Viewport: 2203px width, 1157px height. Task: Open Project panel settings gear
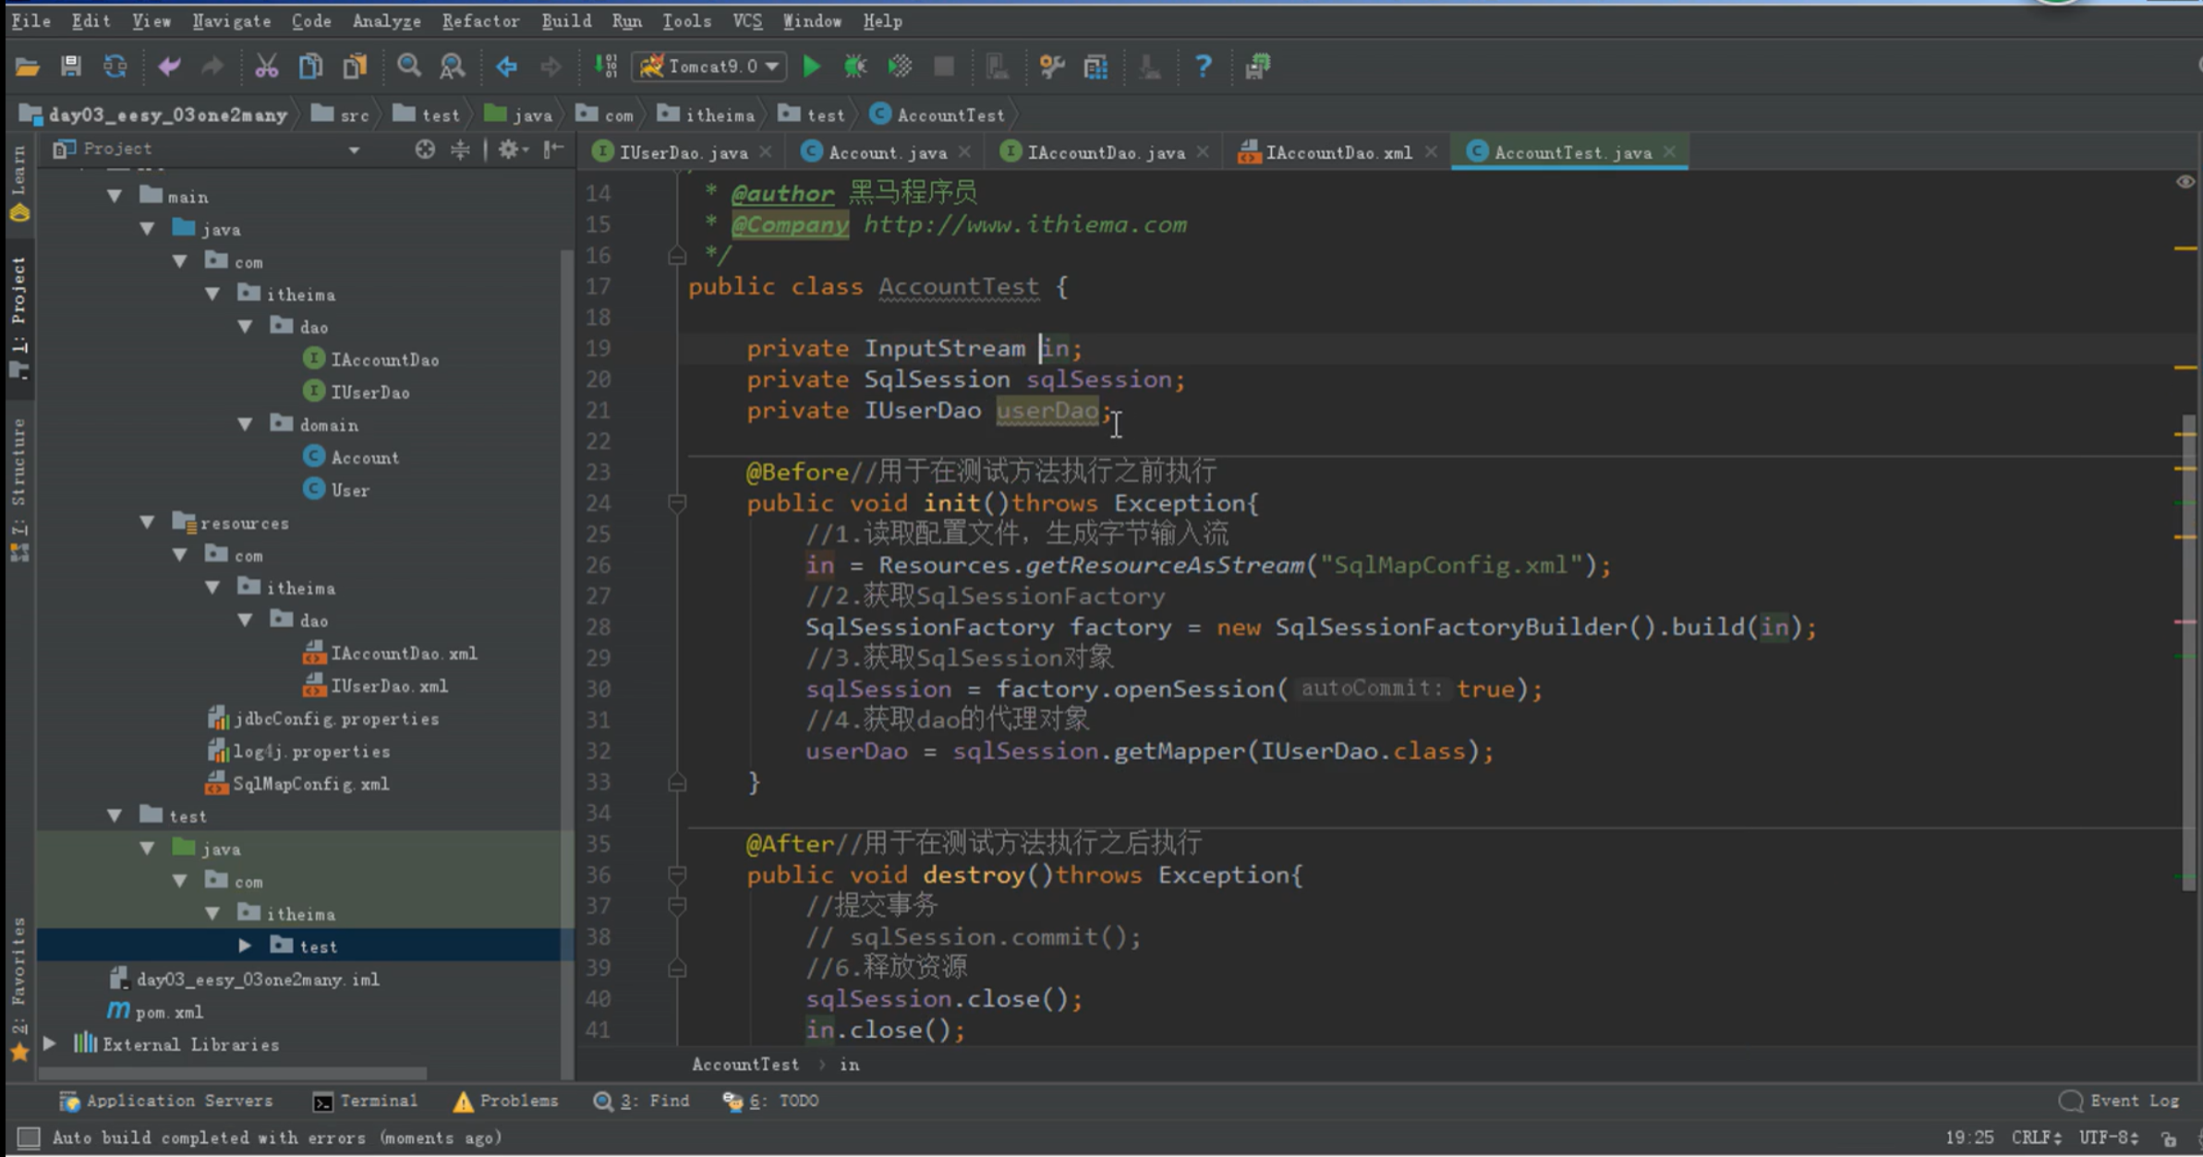point(509,150)
